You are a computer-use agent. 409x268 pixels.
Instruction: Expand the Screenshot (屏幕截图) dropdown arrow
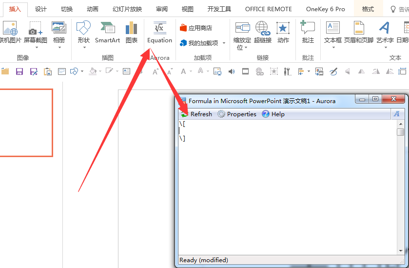coord(37,47)
